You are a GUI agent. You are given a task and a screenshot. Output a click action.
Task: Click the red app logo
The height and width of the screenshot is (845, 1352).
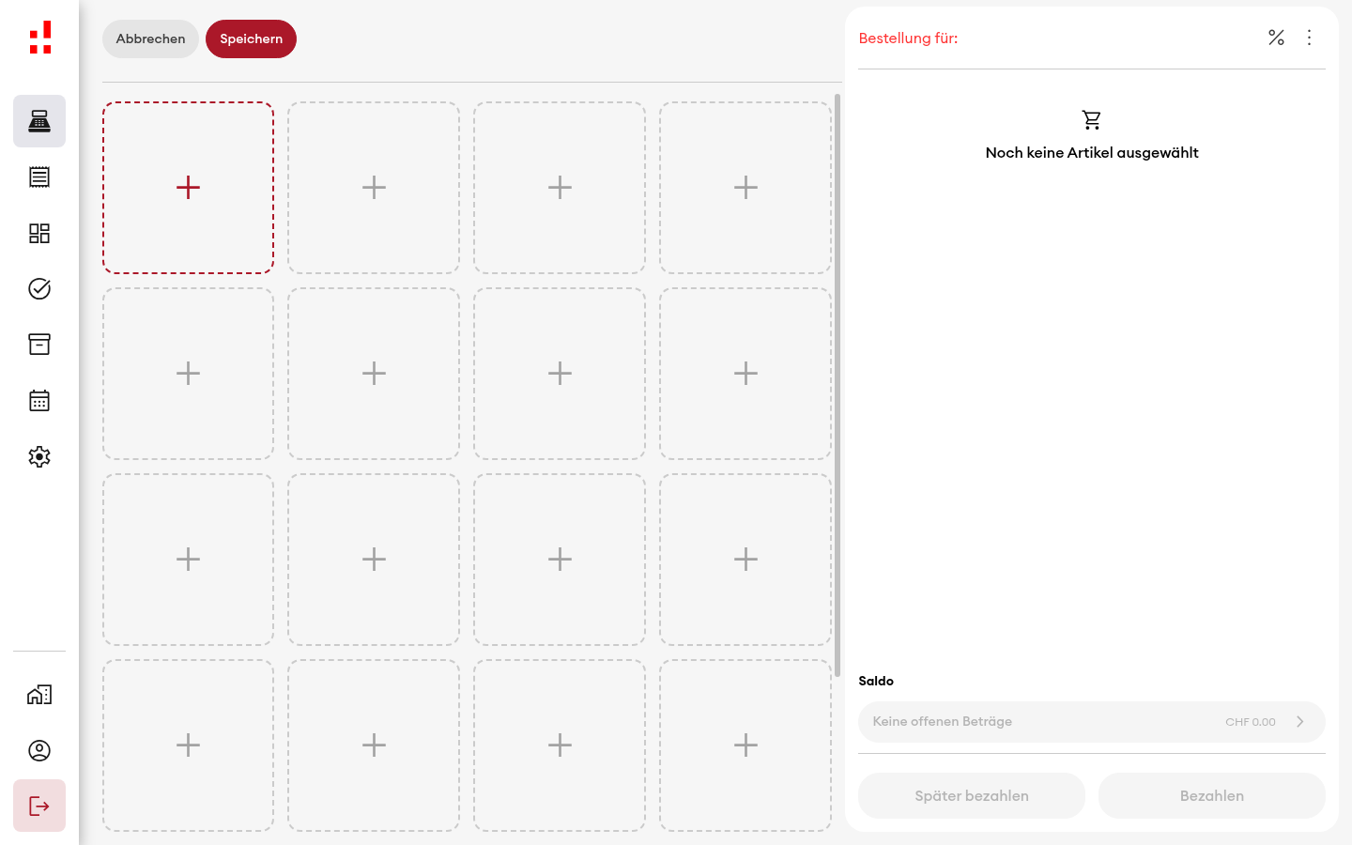pos(40,38)
